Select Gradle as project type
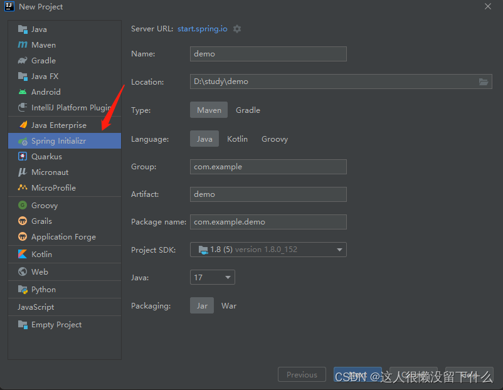This screenshot has width=503, height=390. click(x=248, y=110)
